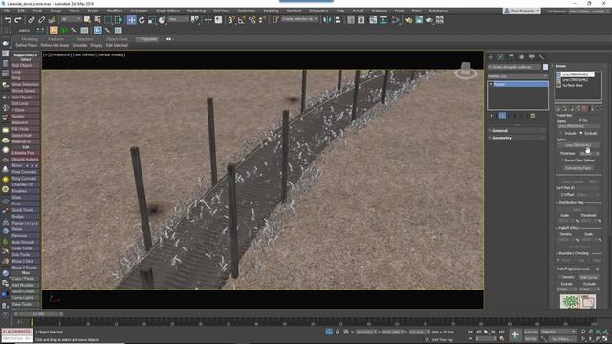Open the Modify panel tab icon
This screenshot has height=344, width=612.
point(501,57)
